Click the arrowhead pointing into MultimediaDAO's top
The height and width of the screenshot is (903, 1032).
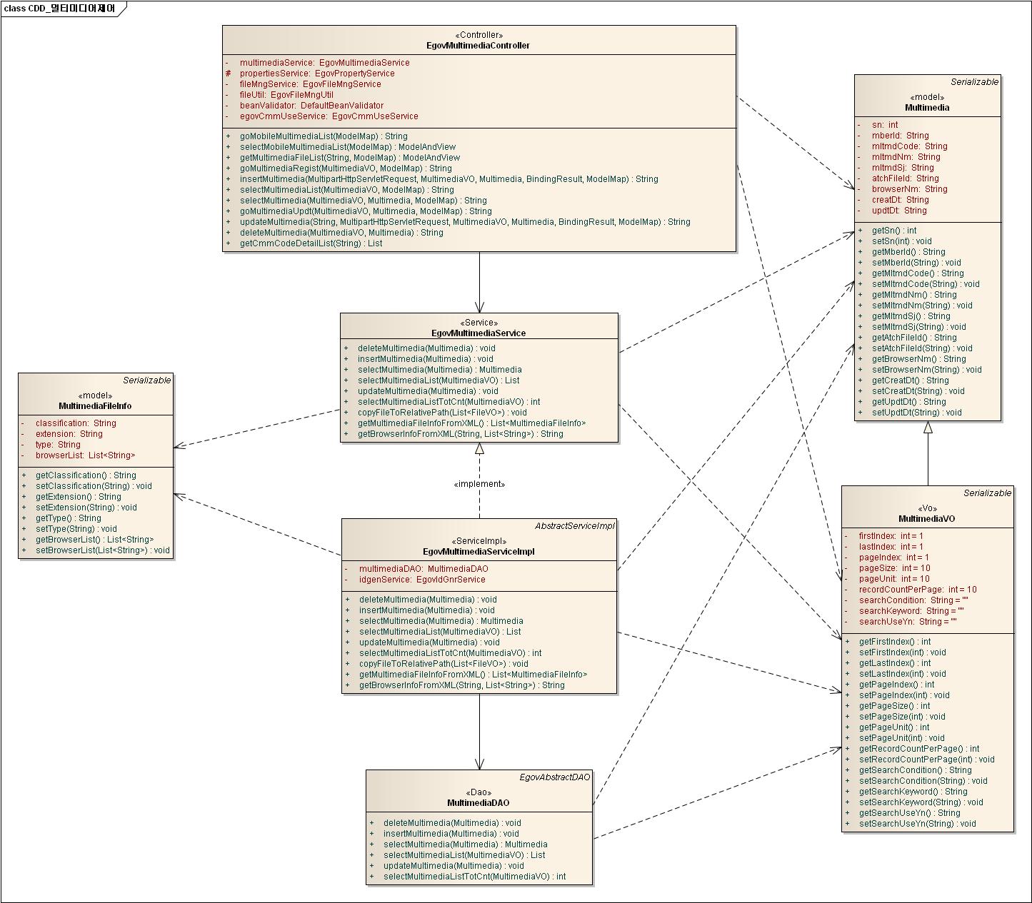(x=479, y=762)
